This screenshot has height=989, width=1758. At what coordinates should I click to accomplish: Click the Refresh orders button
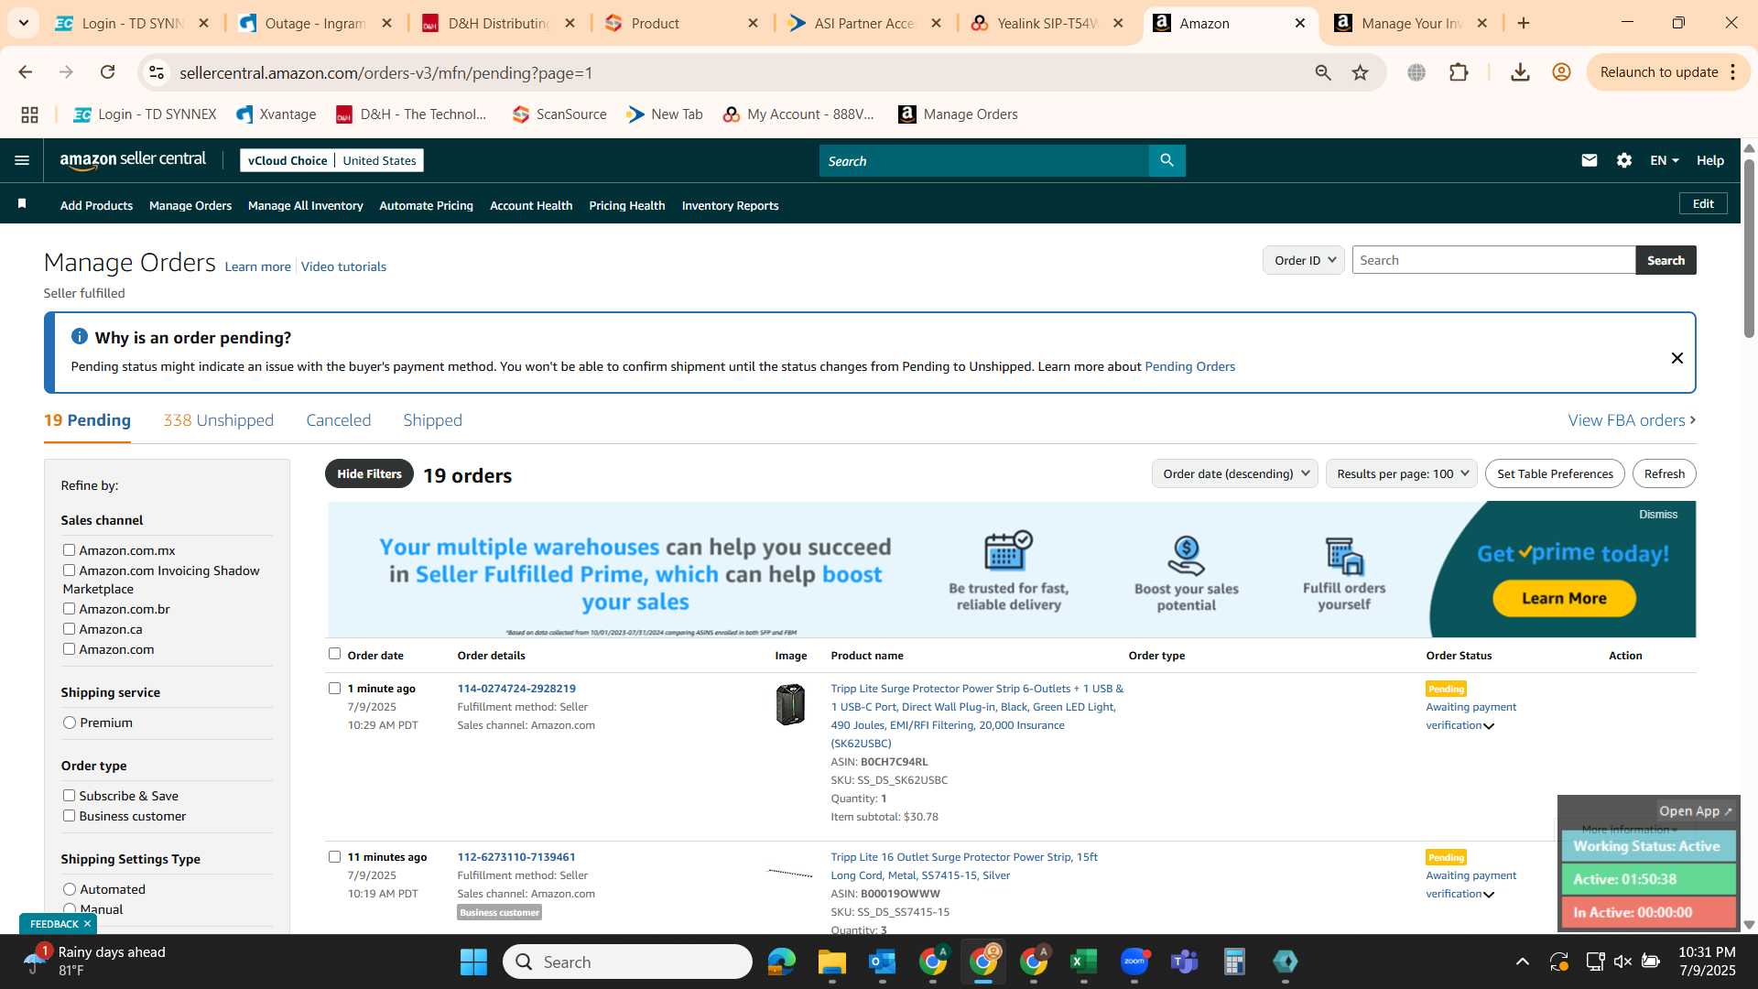[1664, 473]
